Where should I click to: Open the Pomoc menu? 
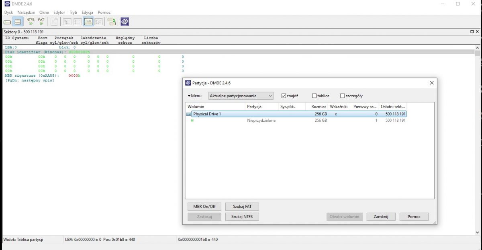(x=104, y=12)
